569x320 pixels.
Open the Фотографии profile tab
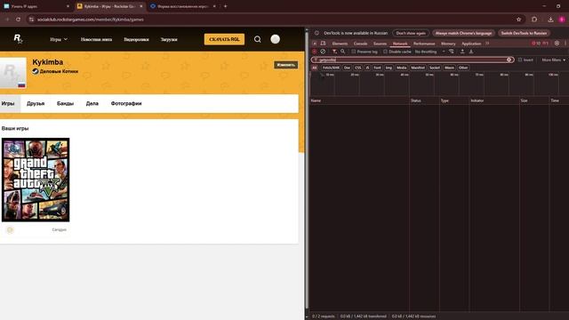pyautogui.click(x=126, y=103)
